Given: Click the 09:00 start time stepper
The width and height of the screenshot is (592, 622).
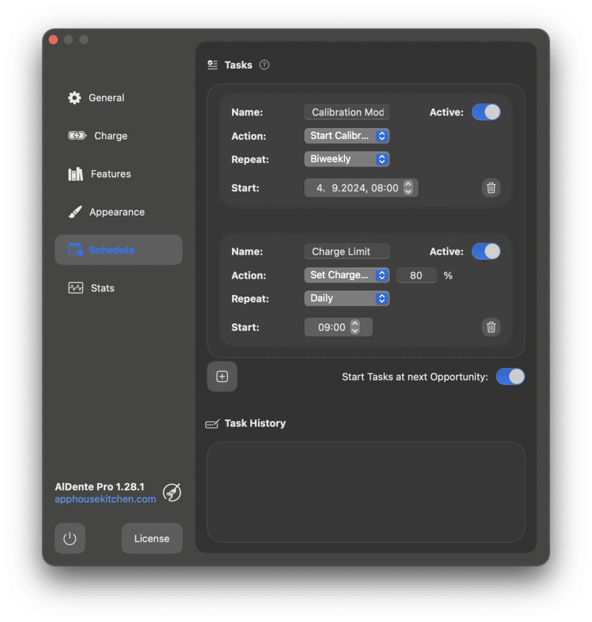Looking at the screenshot, I should (x=355, y=327).
